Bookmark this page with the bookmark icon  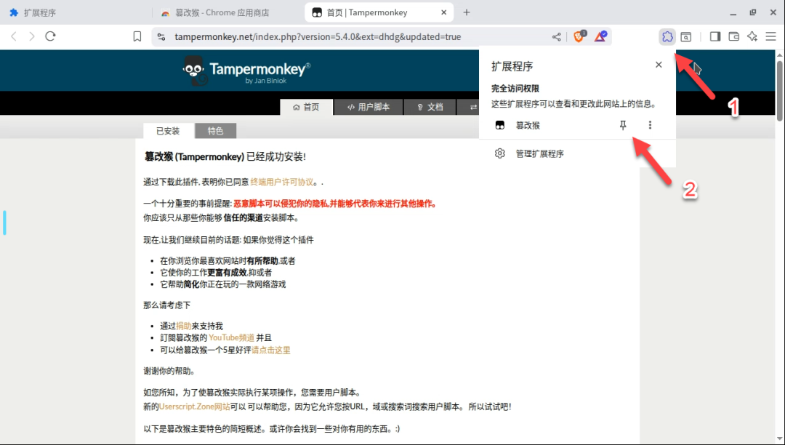coord(137,36)
